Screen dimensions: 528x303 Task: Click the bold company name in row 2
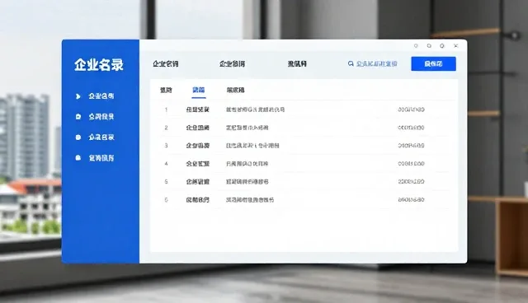(x=198, y=128)
